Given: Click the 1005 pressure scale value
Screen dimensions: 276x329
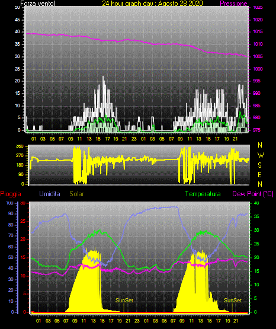Looking at the screenshot, I should pyautogui.click(x=258, y=56).
